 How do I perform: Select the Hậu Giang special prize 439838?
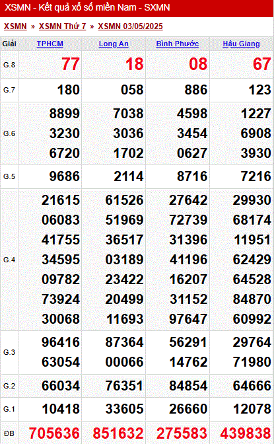(x=246, y=433)
